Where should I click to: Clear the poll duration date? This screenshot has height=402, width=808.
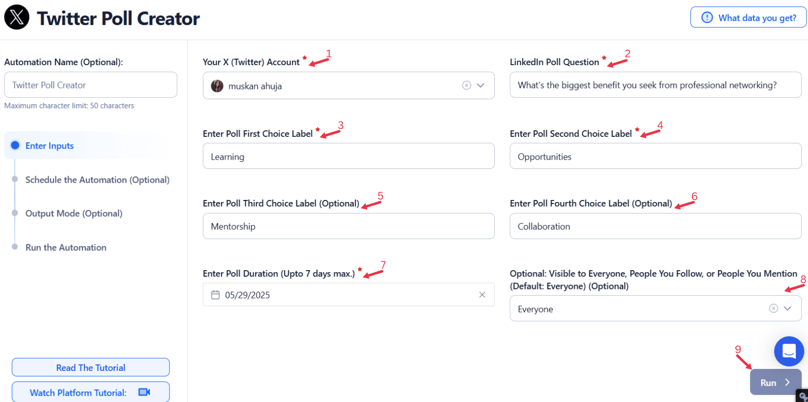pyautogui.click(x=482, y=295)
